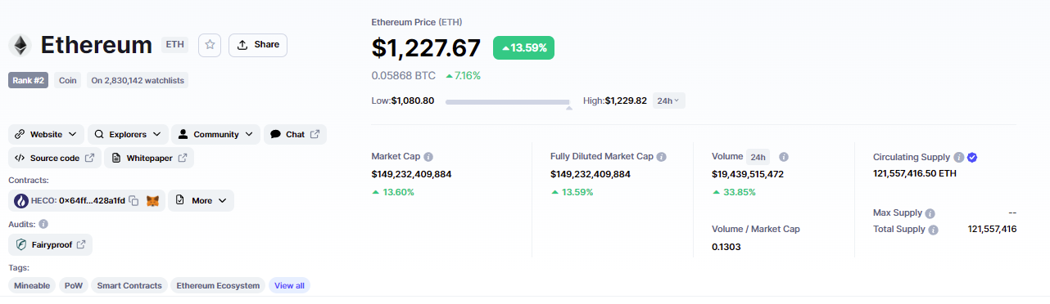Click the info icon beside Fully Diluted Market Cap
The width and height of the screenshot is (1050, 304).
(x=662, y=156)
